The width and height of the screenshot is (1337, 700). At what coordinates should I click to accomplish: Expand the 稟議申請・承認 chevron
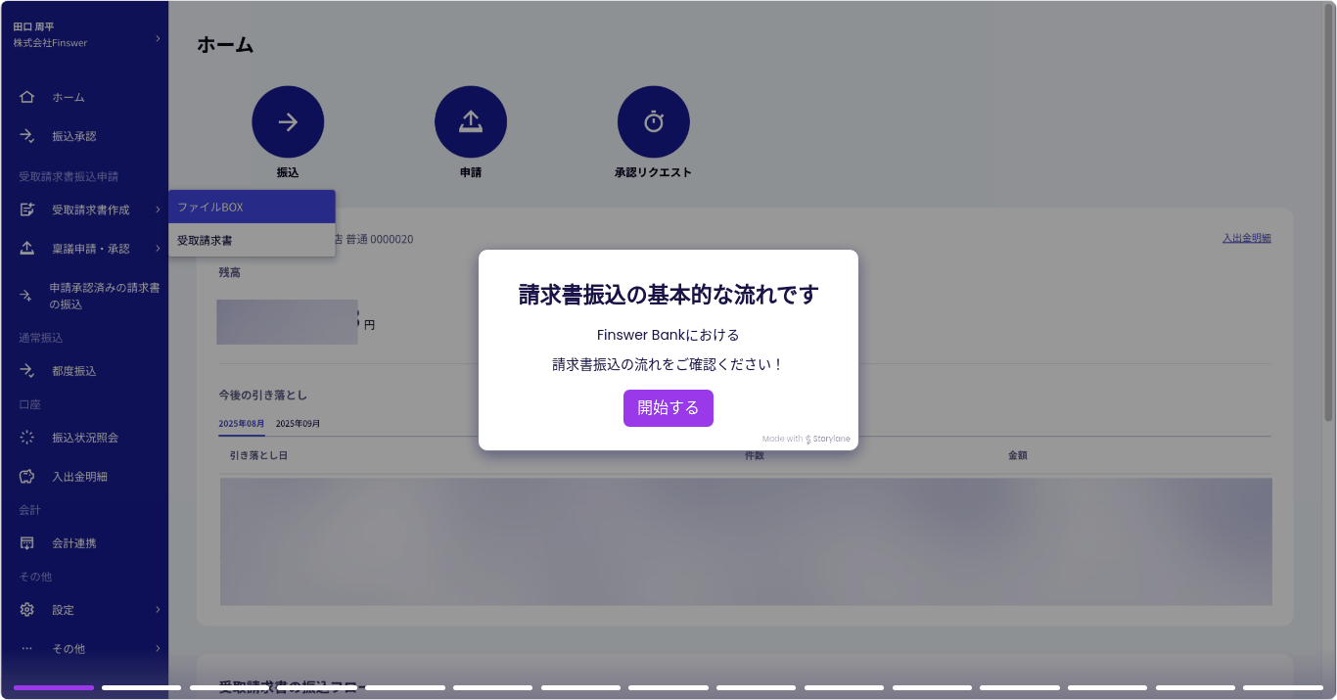pyautogui.click(x=158, y=249)
